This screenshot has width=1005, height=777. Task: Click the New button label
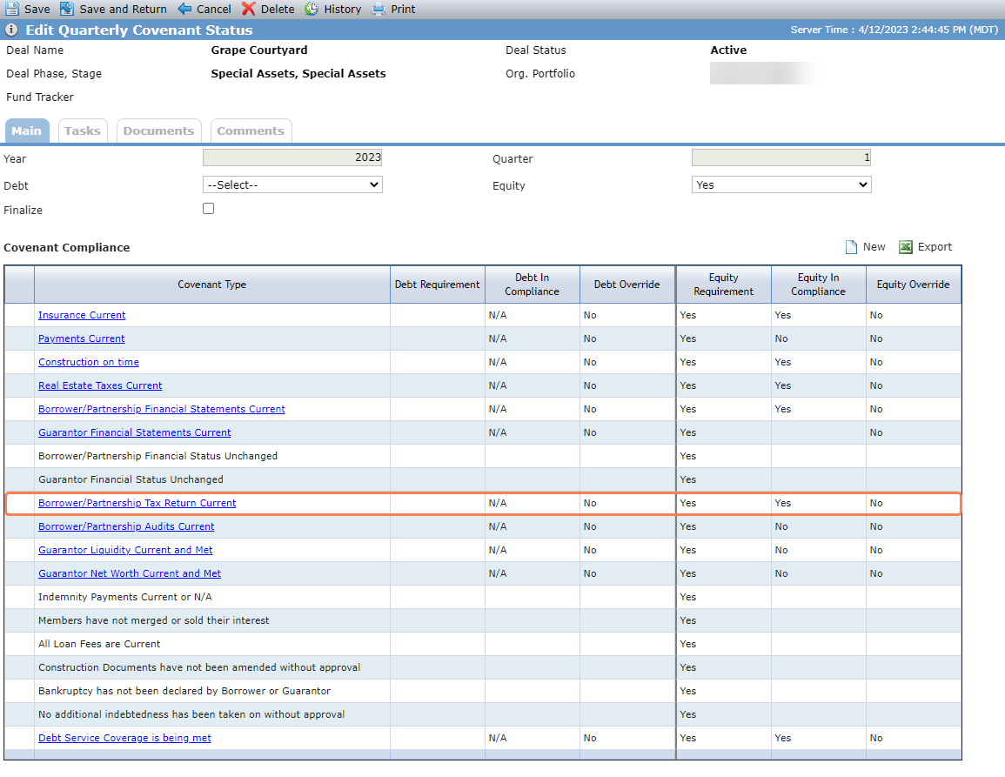[x=874, y=247]
